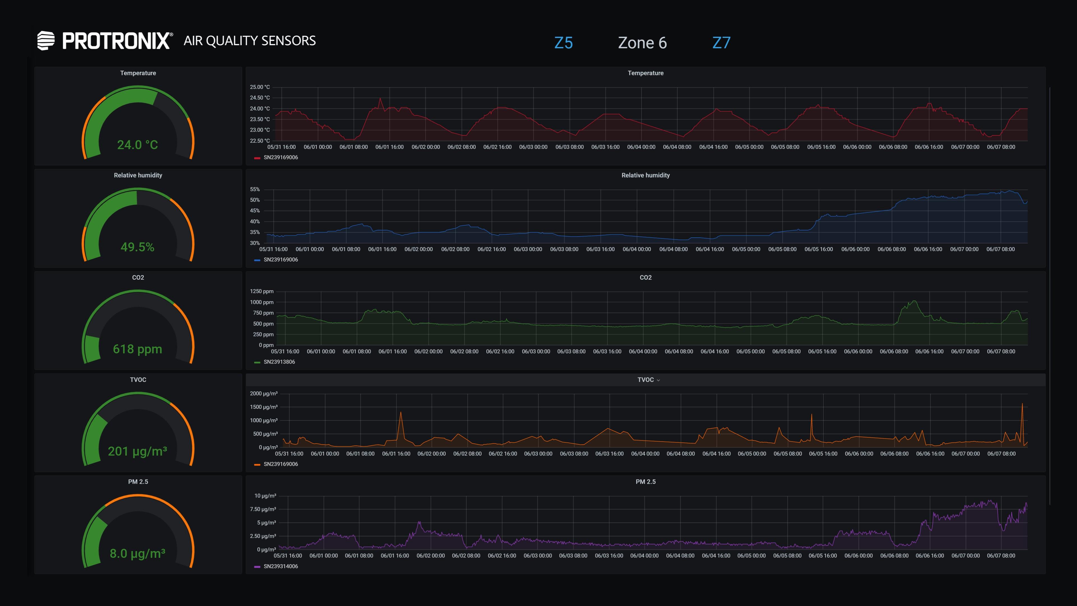Click the PM 2.5 gauge value 8.0 µg/m³
The width and height of the screenshot is (1077, 606).
tap(137, 554)
